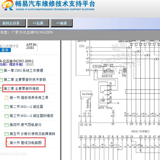This screenshot has width=160, height=160.
Task: Click the APP.86-21081 text
Action: click(31, 46)
